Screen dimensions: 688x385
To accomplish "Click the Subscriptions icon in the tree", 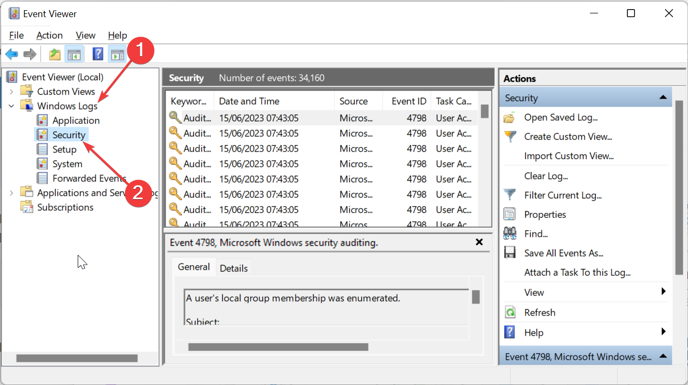I will [x=27, y=207].
